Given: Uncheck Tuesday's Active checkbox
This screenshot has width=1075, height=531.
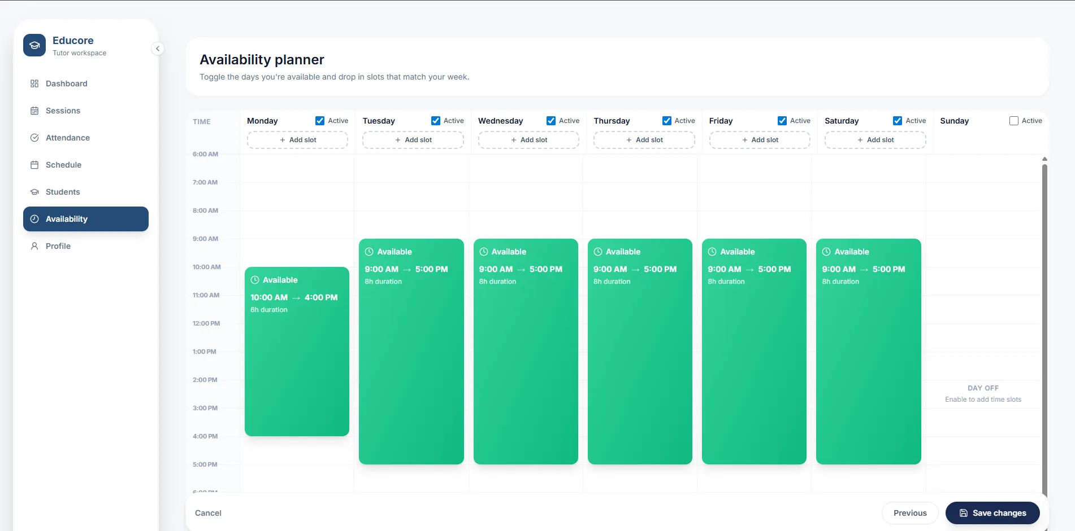Looking at the screenshot, I should pos(436,121).
